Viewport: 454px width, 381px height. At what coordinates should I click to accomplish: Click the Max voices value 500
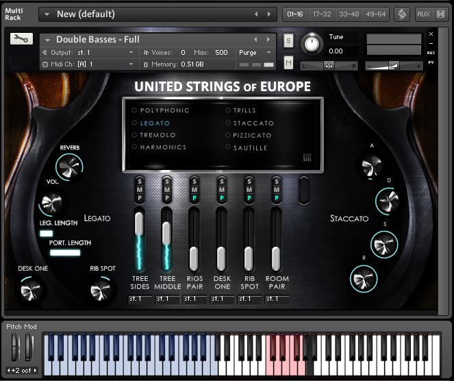[x=221, y=53]
